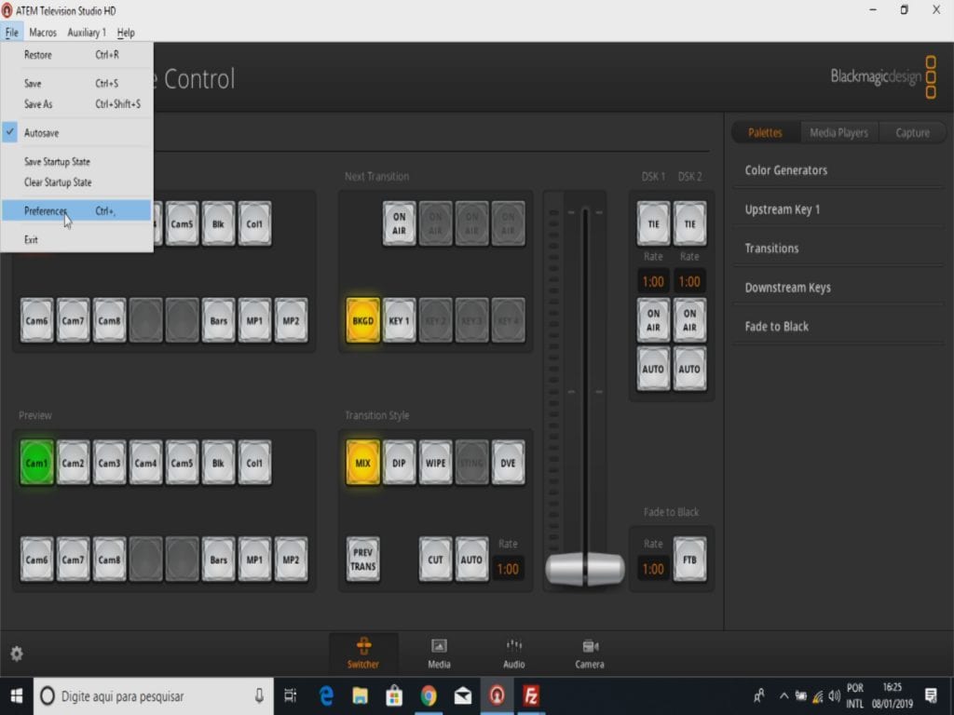Click the Fade to Black Rate field

point(653,569)
